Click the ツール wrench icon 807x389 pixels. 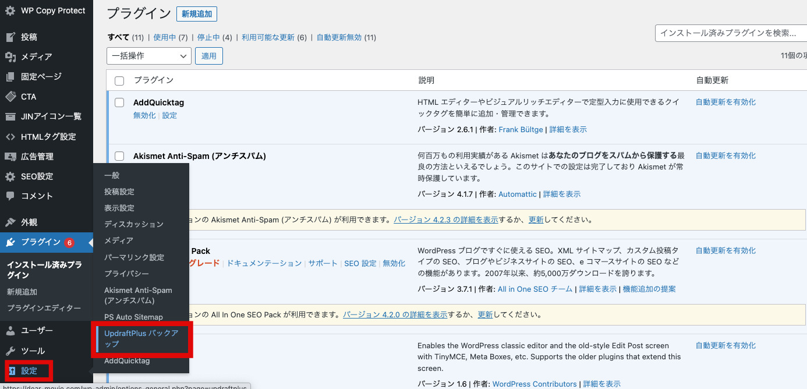10,351
